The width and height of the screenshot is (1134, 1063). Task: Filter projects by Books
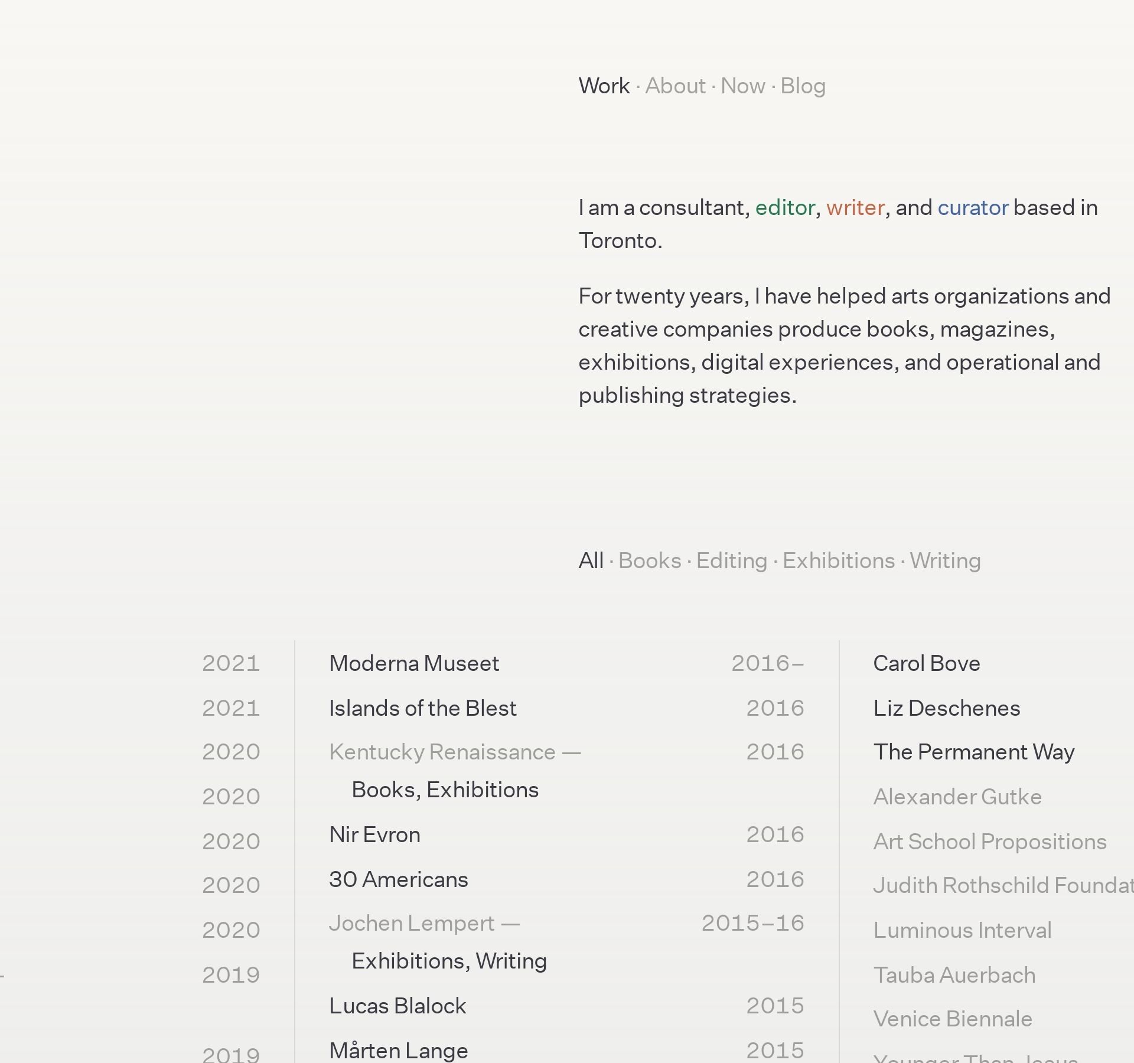650,561
